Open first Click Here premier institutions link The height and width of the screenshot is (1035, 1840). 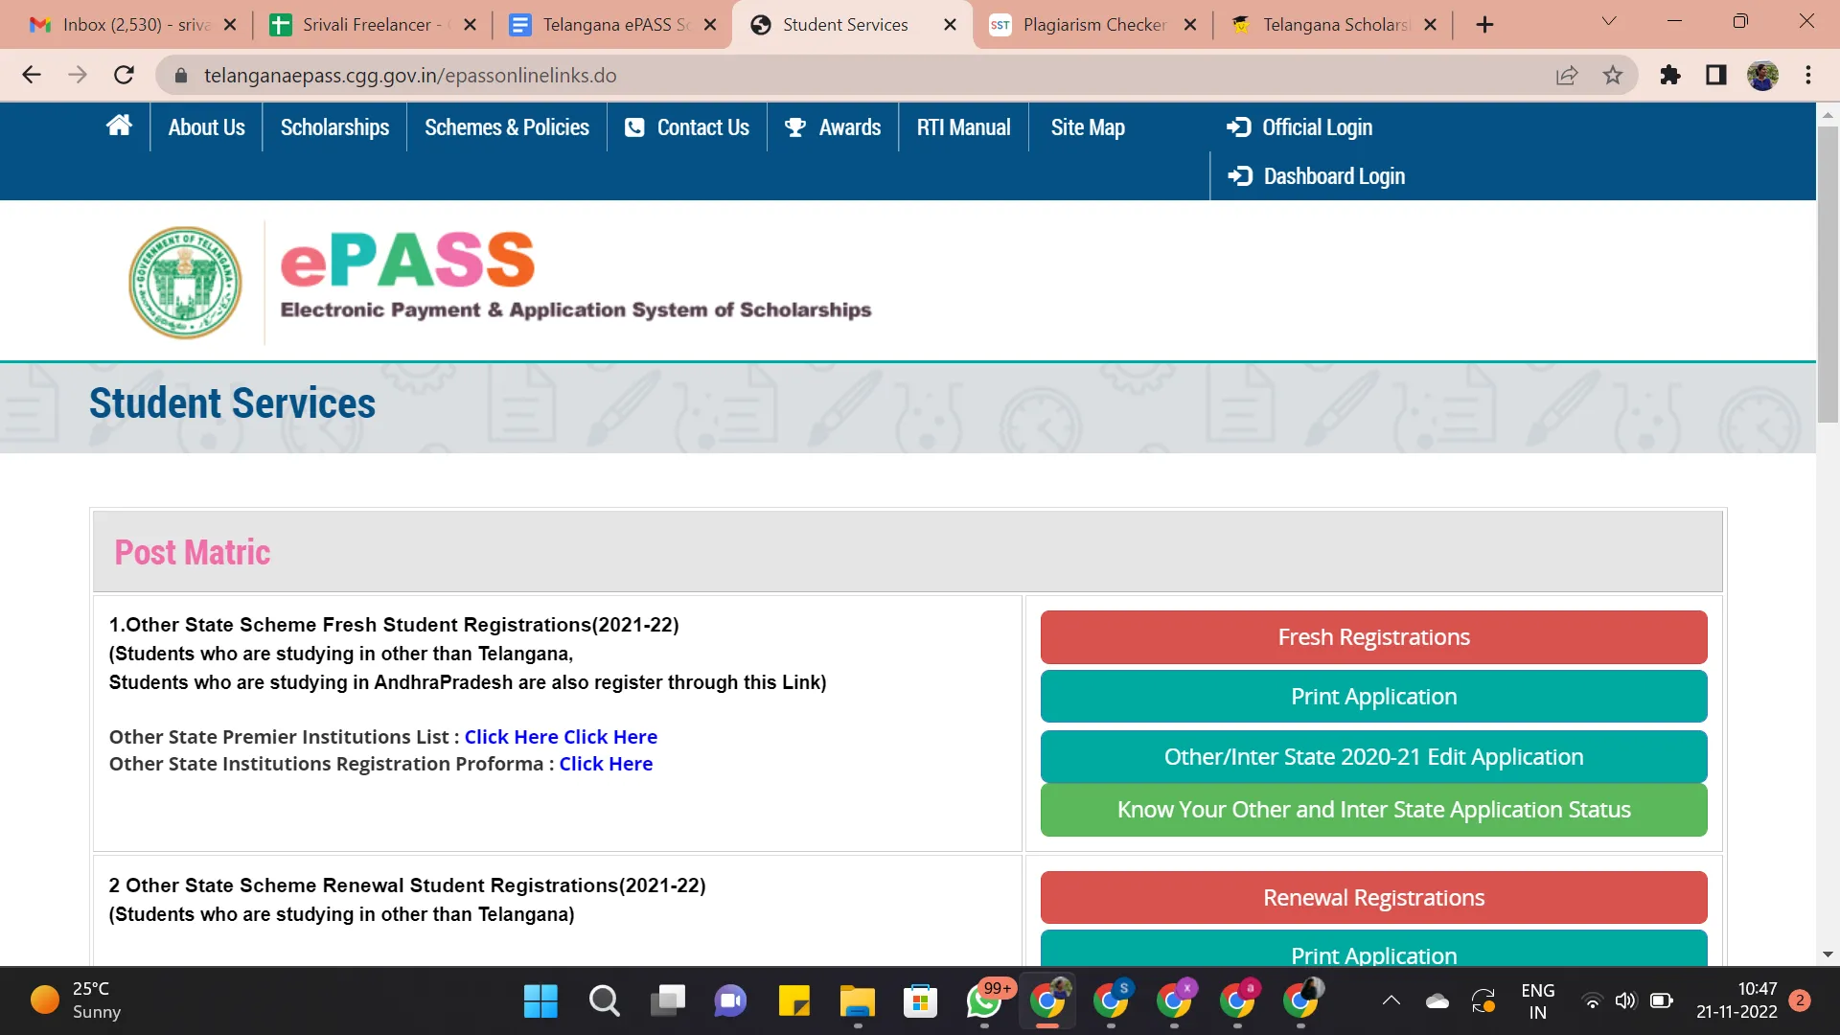pos(511,737)
